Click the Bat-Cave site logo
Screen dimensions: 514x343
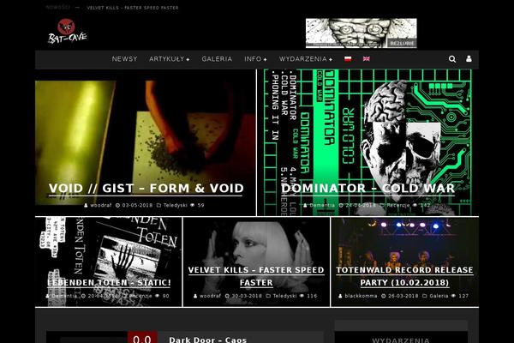68,32
